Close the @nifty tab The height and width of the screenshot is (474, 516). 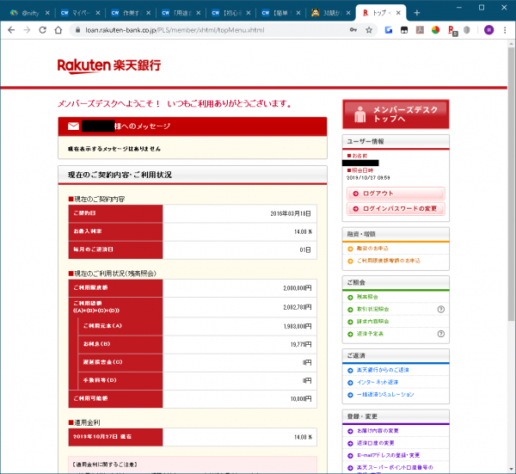point(47,13)
